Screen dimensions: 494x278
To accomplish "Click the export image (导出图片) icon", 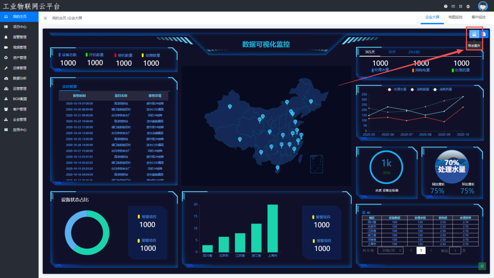I will click(474, 34).
